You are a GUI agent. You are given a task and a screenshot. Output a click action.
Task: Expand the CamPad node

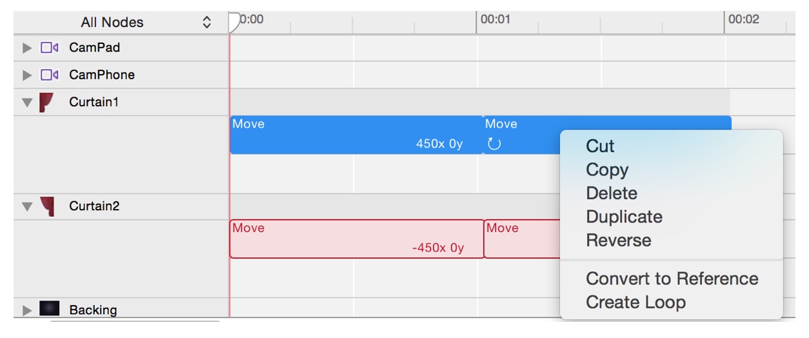click(x=26, y=48)
